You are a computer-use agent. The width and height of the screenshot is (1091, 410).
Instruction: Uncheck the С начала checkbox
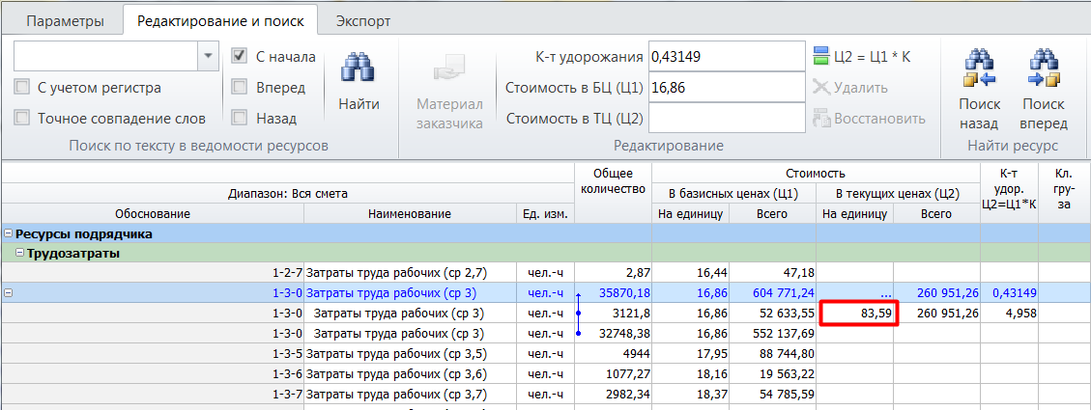point(240,56)
